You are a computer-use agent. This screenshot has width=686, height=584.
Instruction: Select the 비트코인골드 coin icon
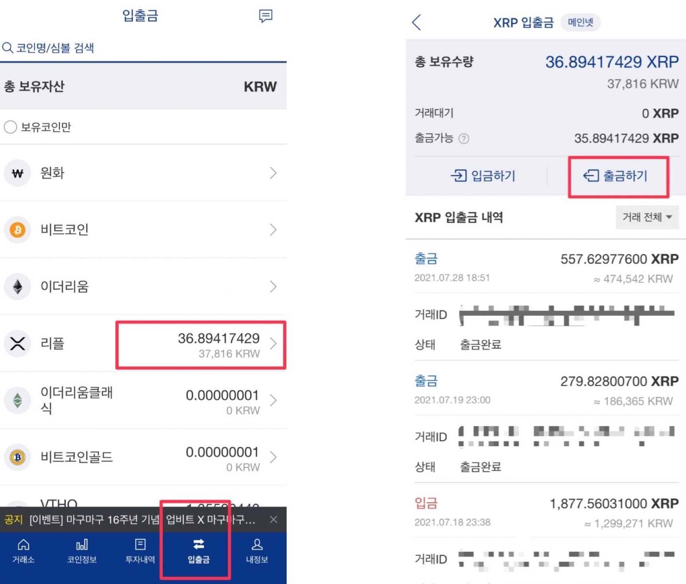click(x=17, y=457)
